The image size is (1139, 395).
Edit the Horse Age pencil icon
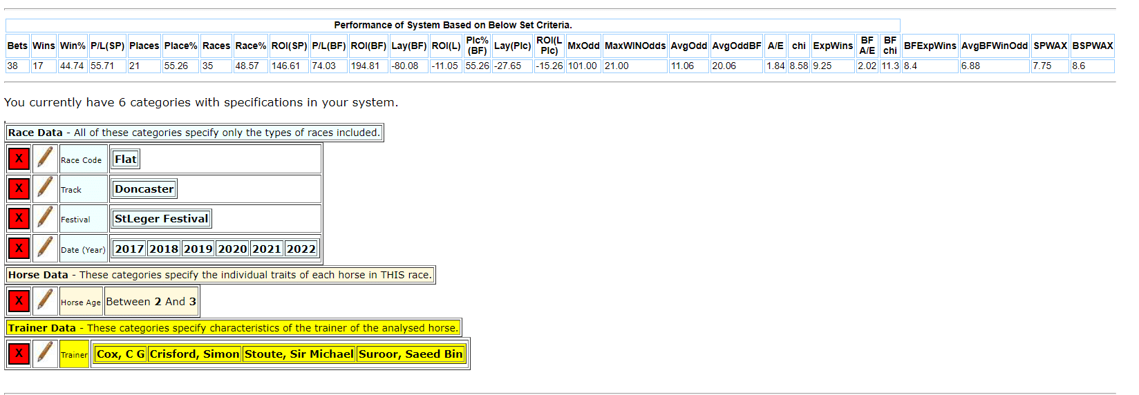tap(45, 301)
